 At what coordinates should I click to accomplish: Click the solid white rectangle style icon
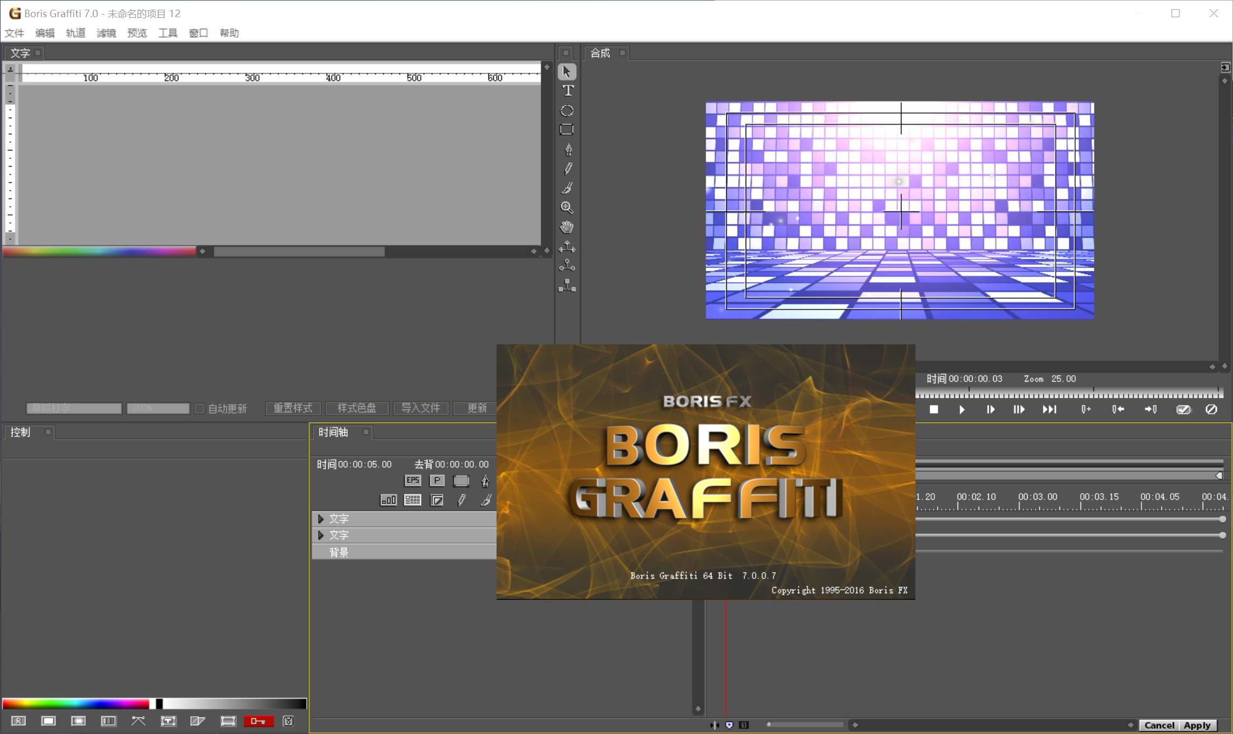tap(49, 721)
